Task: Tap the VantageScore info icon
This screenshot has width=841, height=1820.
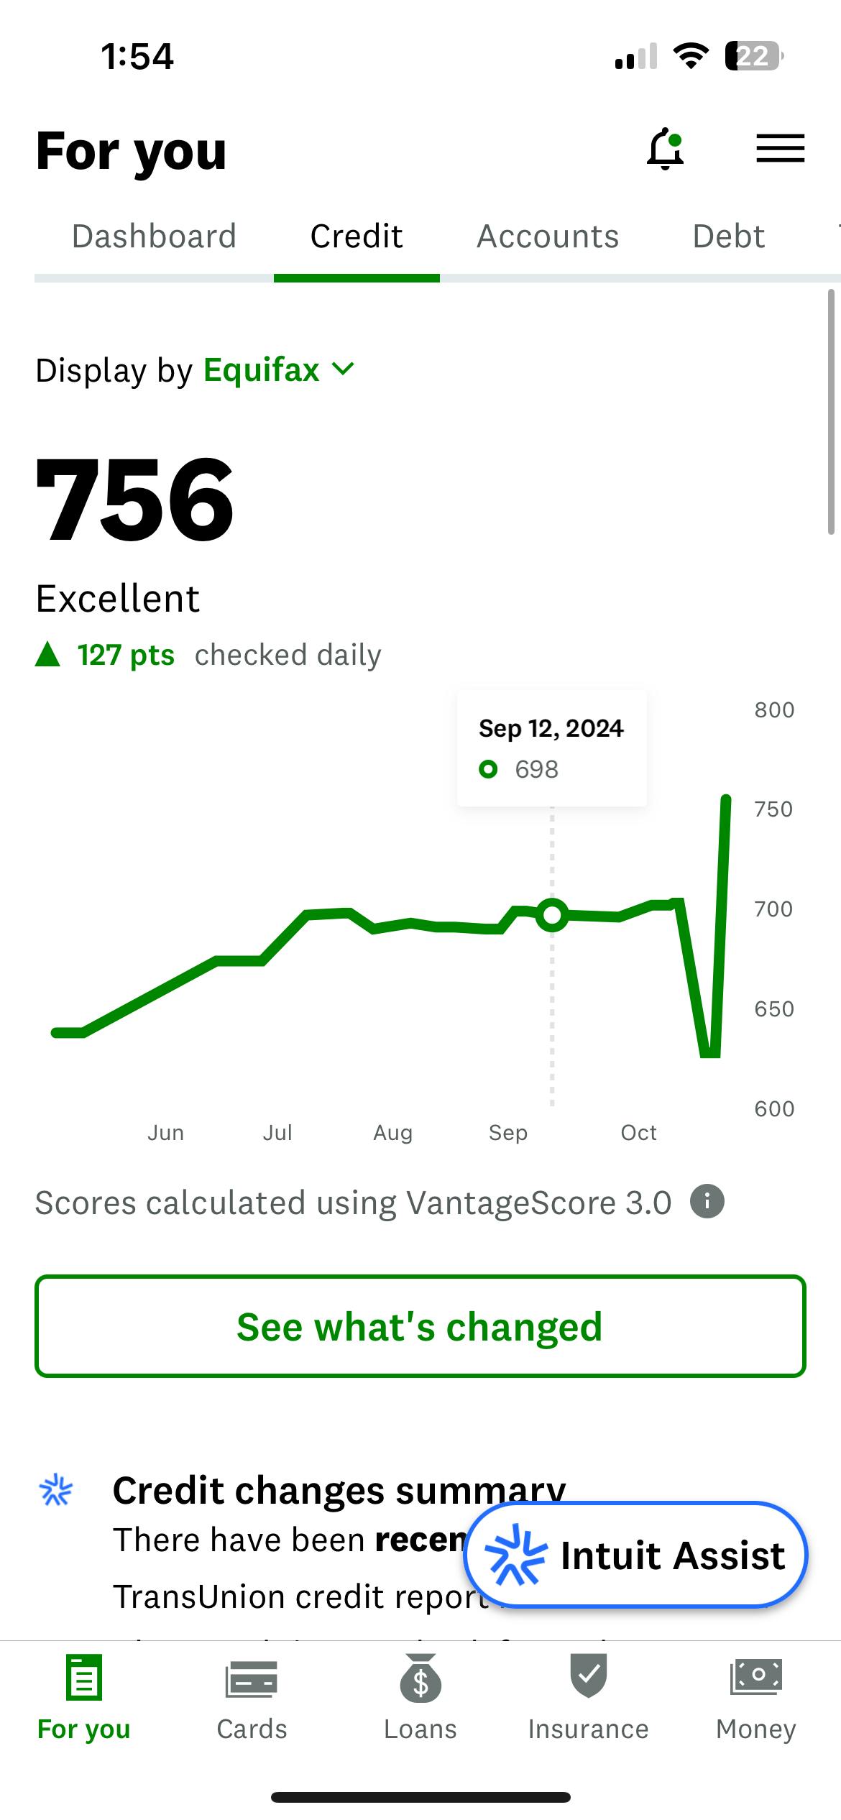Action: click(707, 1202)
